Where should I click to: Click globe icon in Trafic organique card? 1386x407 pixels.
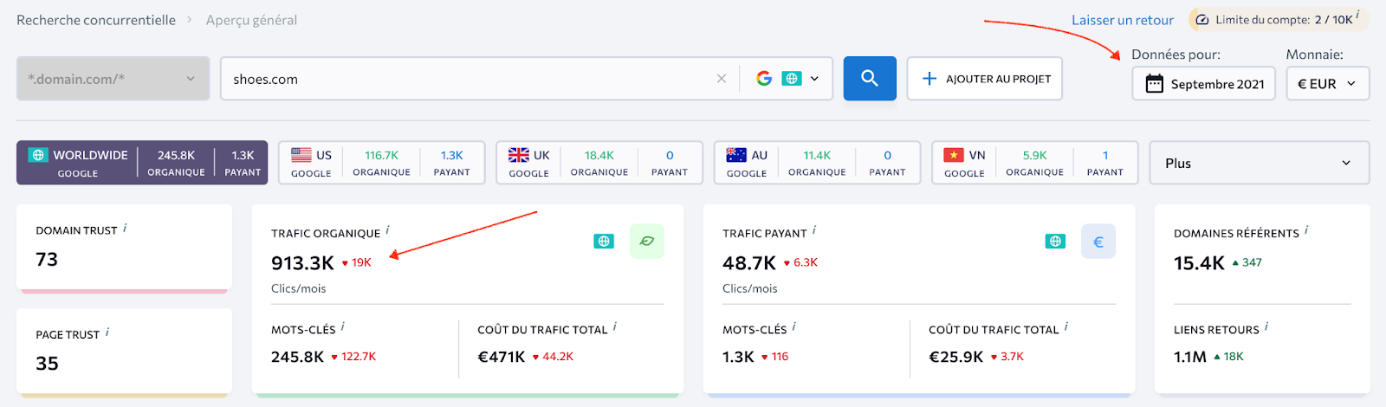(x=604, y=242)
